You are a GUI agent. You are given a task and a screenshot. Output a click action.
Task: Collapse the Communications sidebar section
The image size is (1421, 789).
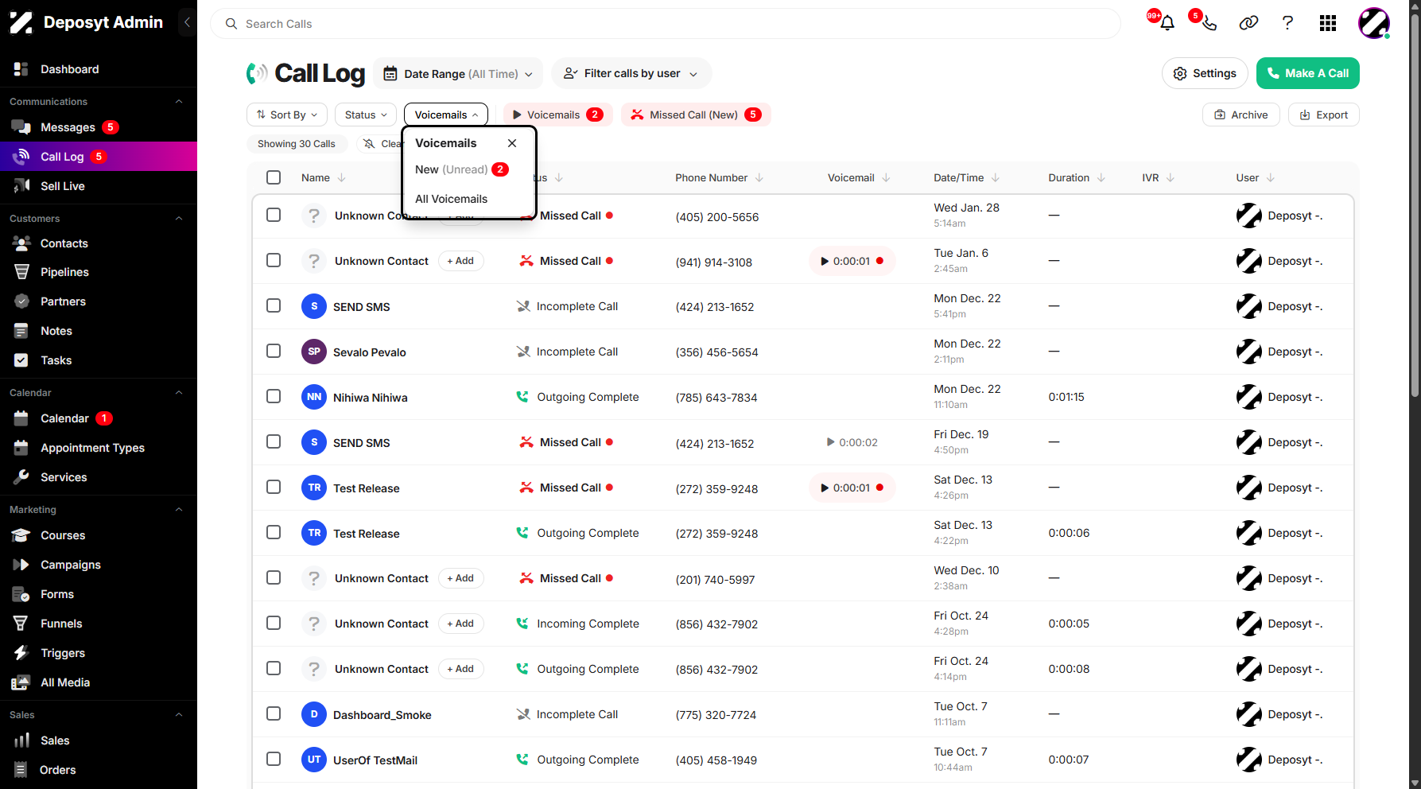coord(179,101)
